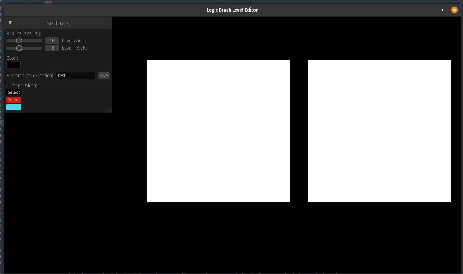Click the Filename text field containing test

(x=76, y=76)
